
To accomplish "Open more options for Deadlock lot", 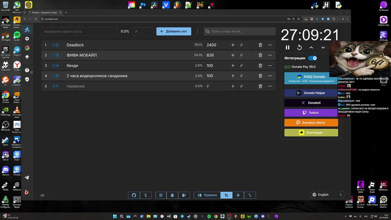I will coord(270,45).
